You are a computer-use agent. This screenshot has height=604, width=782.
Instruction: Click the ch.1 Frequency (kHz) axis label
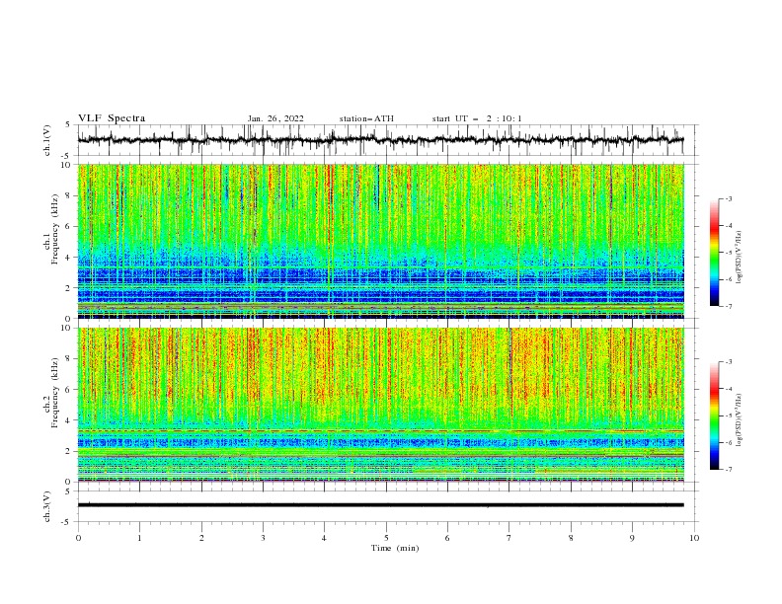pyautogui.click(x=52, y=229)
